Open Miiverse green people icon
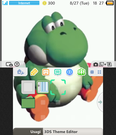Screen dimensions: 116x135 [x=81, y=72]
